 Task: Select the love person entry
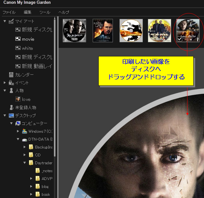[x=26, y=99]
